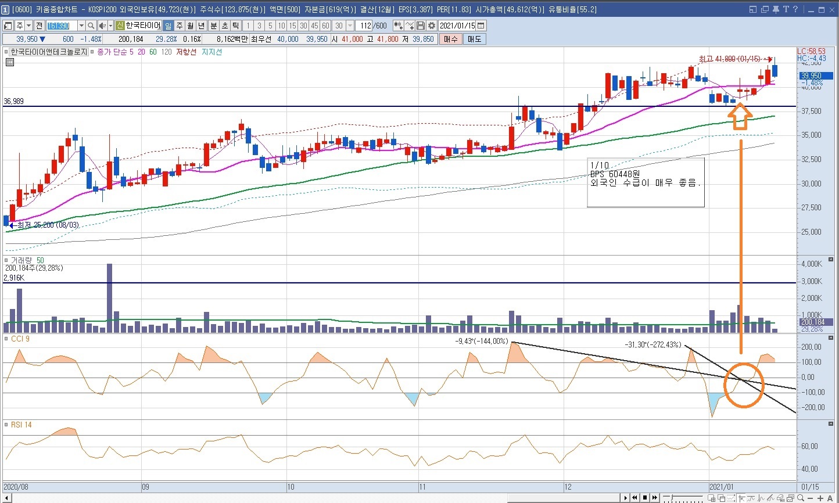Click the 지지선 support line legend label
The image size is (839, 503).
[x=212, y=52]
